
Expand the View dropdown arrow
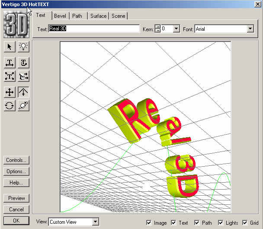[95, 222]
